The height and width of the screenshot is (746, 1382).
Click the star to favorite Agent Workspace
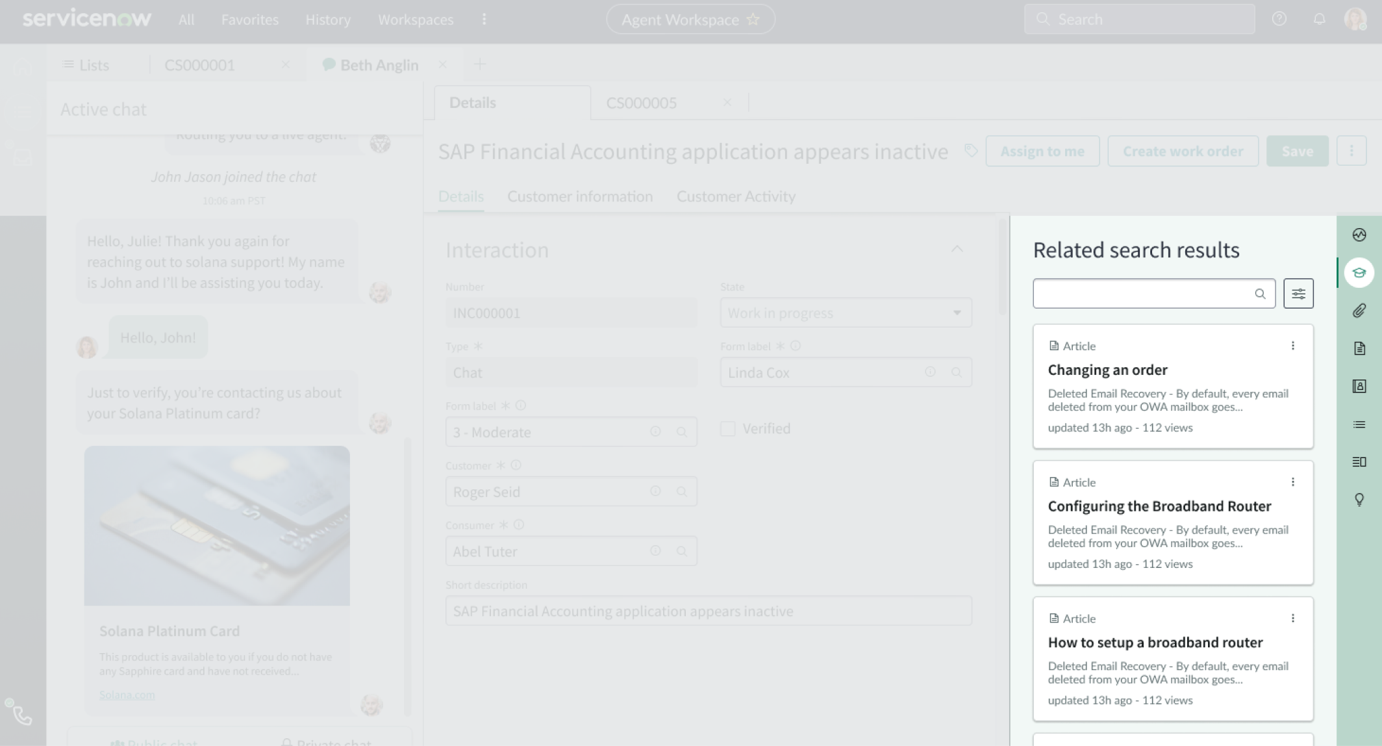click(x=753, y=19)
